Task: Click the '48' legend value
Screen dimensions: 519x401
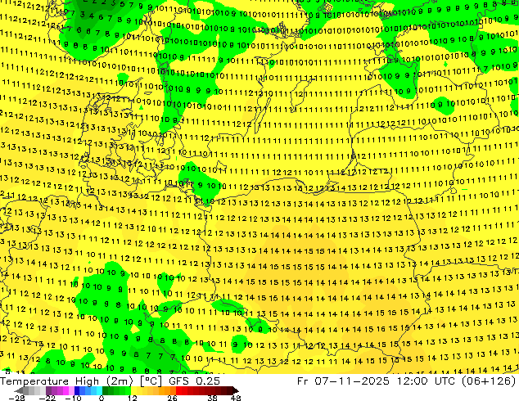Action: click(236, 398)
